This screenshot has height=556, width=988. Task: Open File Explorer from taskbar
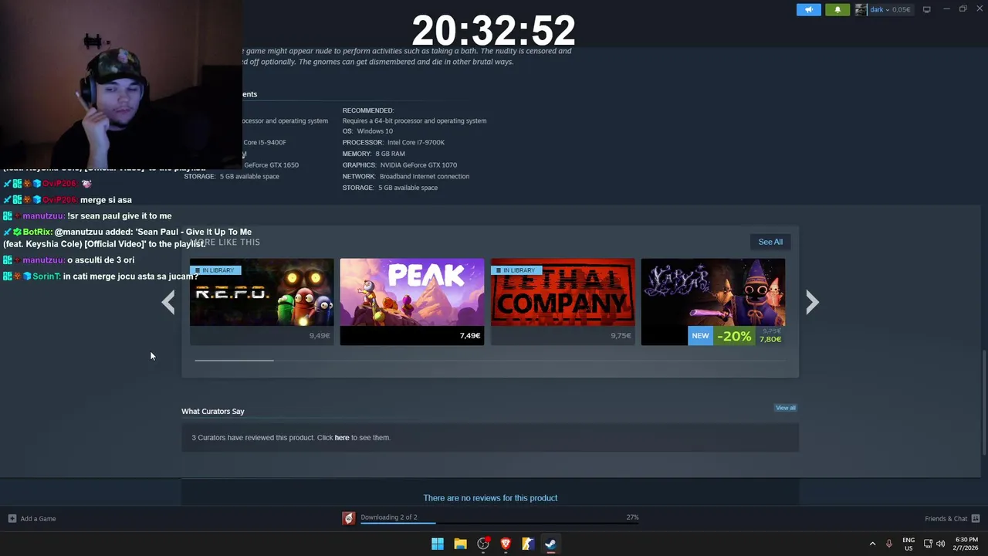click(x=460, y=544)
